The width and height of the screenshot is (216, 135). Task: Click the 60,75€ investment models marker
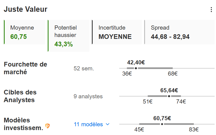point(162,124)
